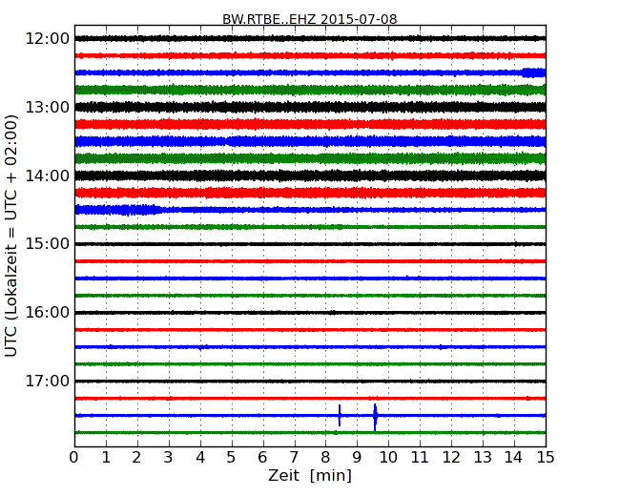This screenshot has height=496, width=620.
Task: Click the x-axis tick label 15
Action: (x=545, y=457)
